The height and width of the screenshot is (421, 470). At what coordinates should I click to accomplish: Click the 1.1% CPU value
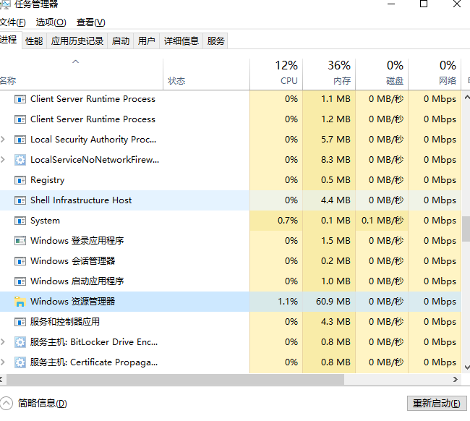(x=288, y=302)
